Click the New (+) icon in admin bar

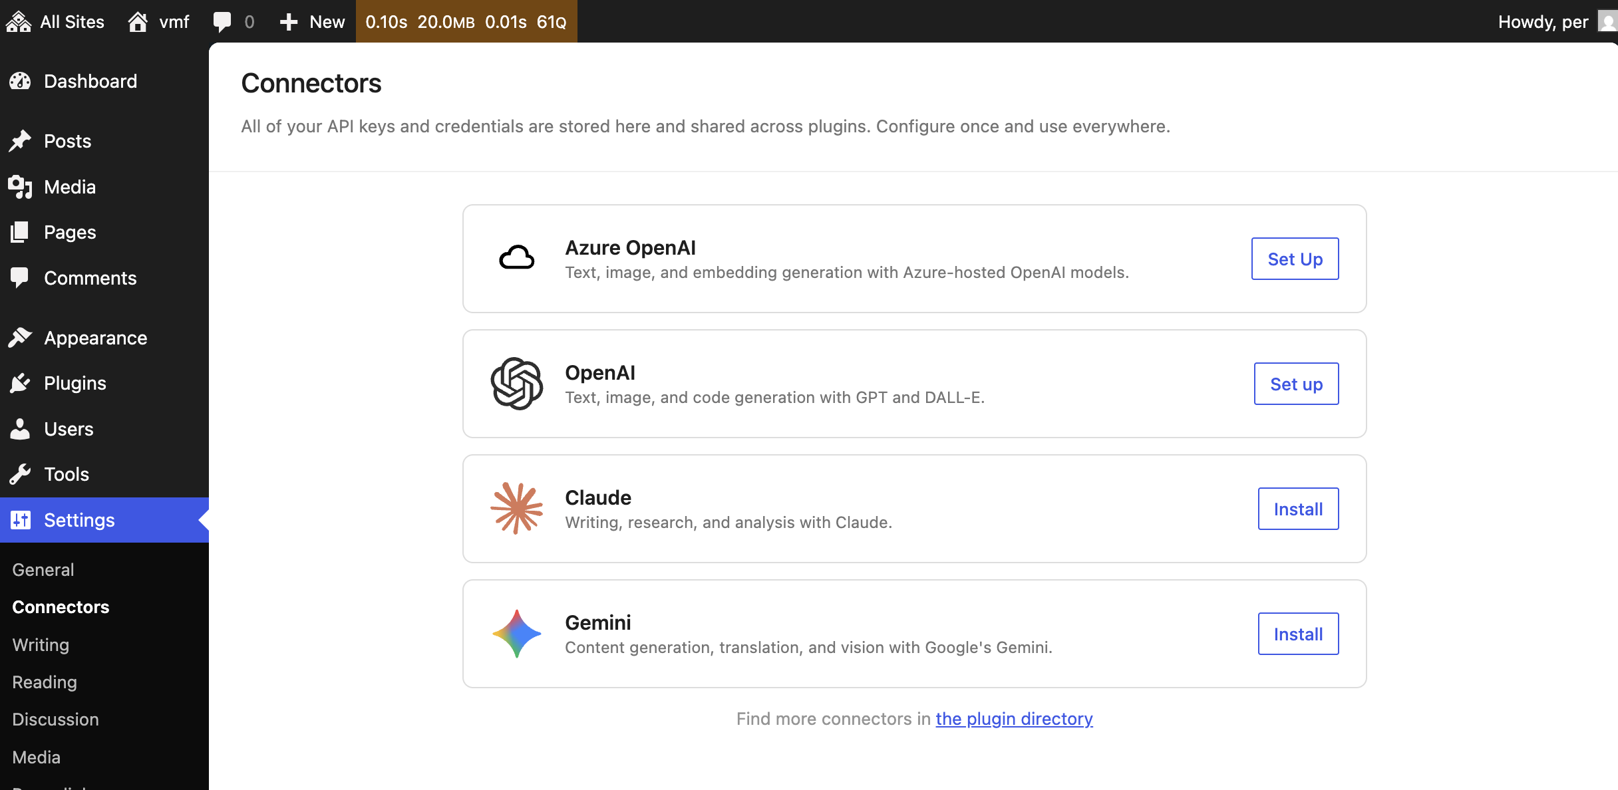289,21
